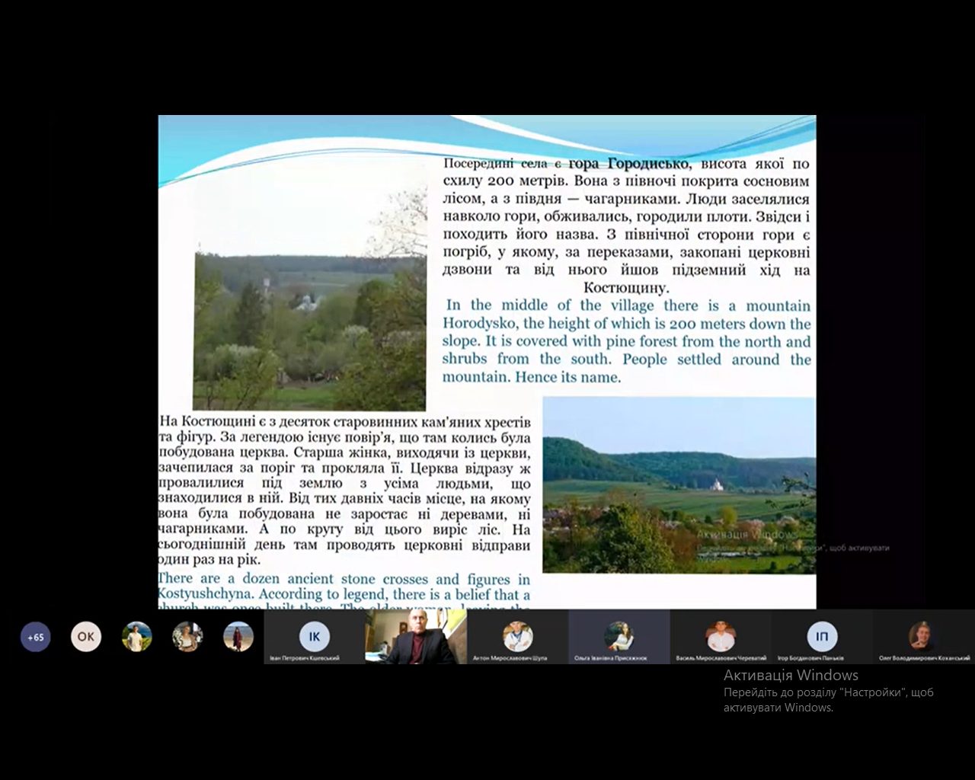Click the middle photo avatar between OK and IK
This screenshot has width=975, height=780.
pyautogui.click(x=187, y=637)
